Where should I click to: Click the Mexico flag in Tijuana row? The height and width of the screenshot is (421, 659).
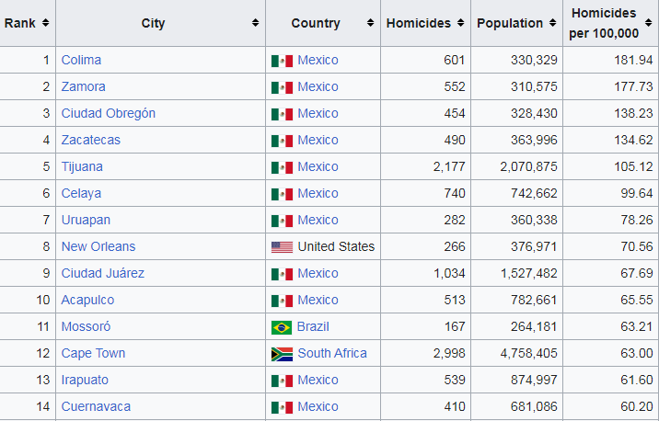coord(282,167)
